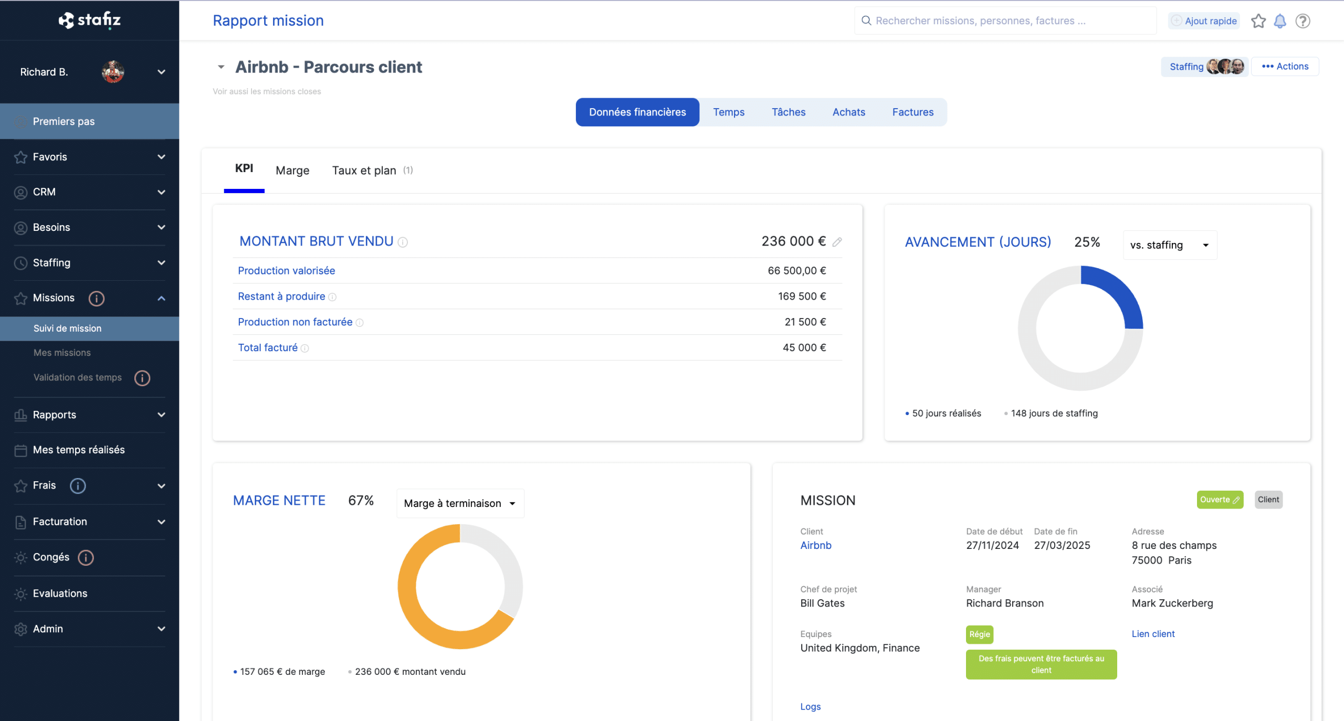This screenshot has height=721, width=1344.
Task: Click the Evaluations sidebar icon
Action: tap(20, 594)
